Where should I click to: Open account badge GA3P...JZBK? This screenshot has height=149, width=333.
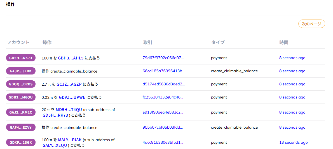[x=21, y=71]
